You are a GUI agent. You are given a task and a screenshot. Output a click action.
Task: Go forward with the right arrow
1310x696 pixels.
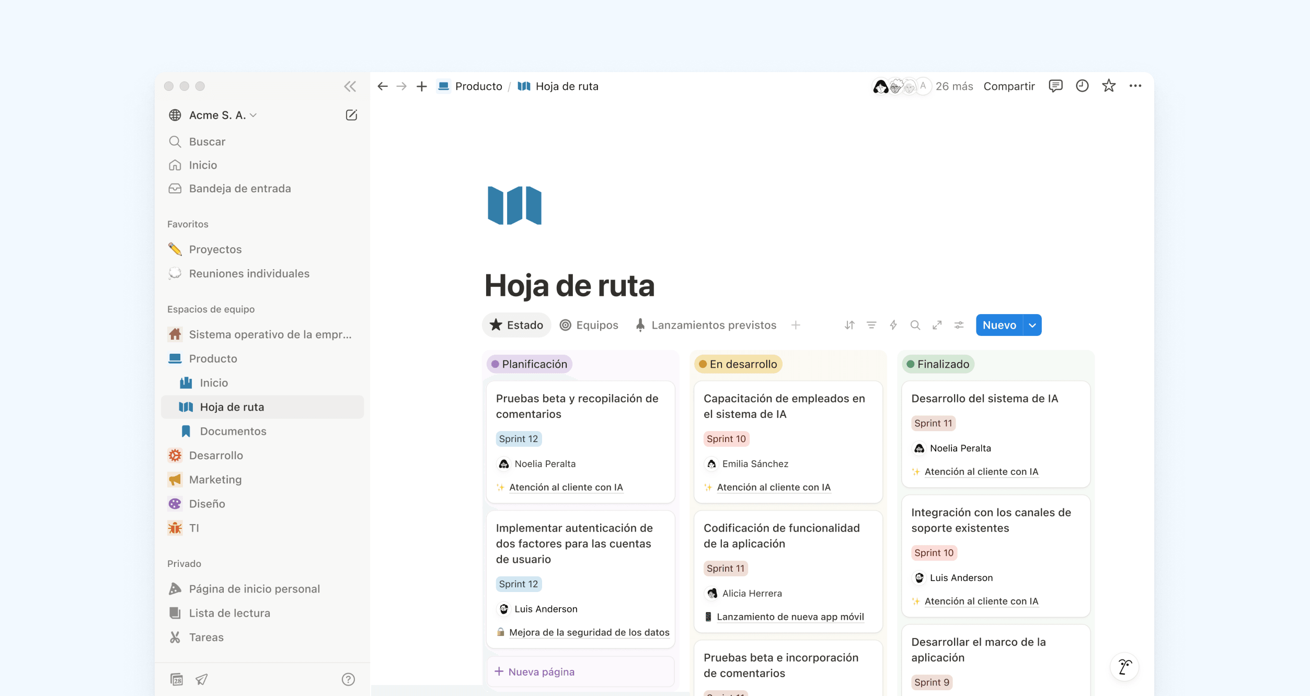click(401, 86)
